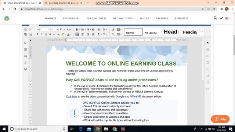Screen dimensions: 235x132
Task: Click the website search magnifier icon
Action: click(215, 18)
